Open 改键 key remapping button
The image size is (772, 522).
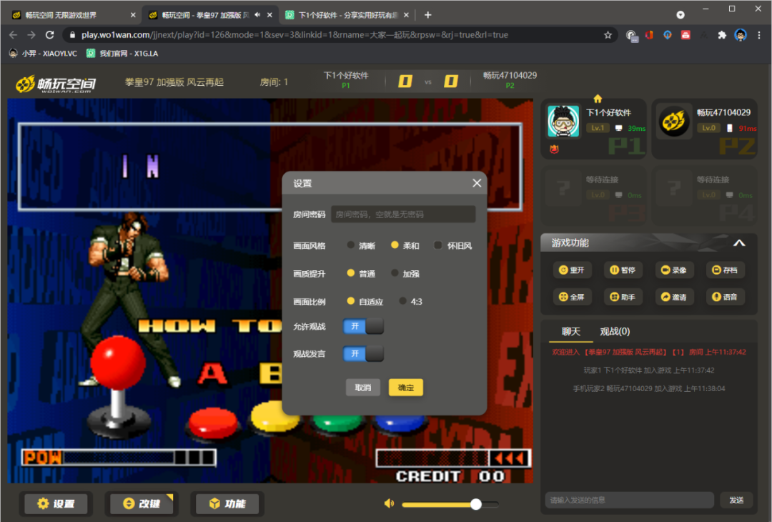[x=142, y=503]
